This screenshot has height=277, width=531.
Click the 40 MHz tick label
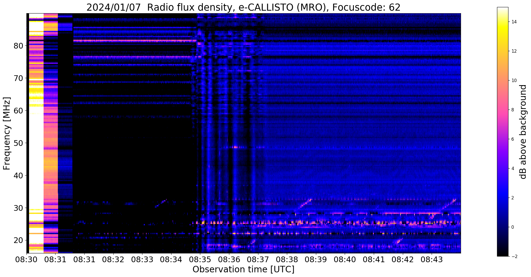(18, 176)
